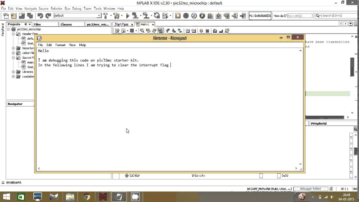Image resolution: width=359 pixels, height=202 pixels.
Task: Switch to the Start Page tab
Action: [x=121, y=24]
